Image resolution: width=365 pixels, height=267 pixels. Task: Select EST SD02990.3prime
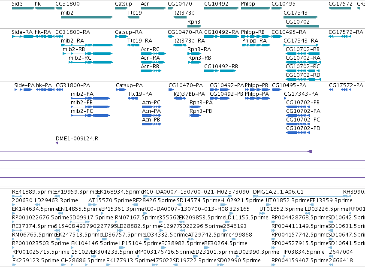coord(238,256)
